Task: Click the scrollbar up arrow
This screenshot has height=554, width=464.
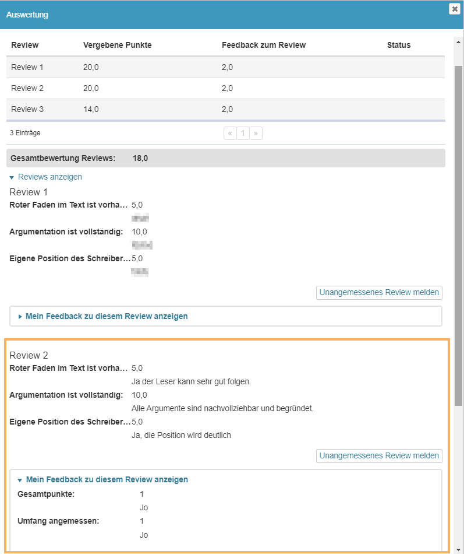Action: tap(459, 41)
